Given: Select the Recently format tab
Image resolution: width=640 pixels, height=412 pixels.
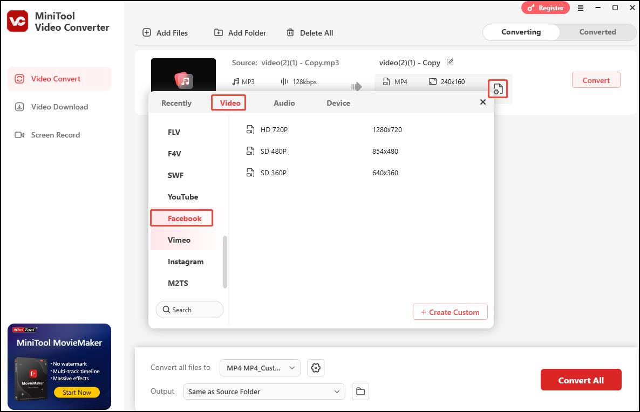Looking at the screenshot, I should [x=176, y=103].
